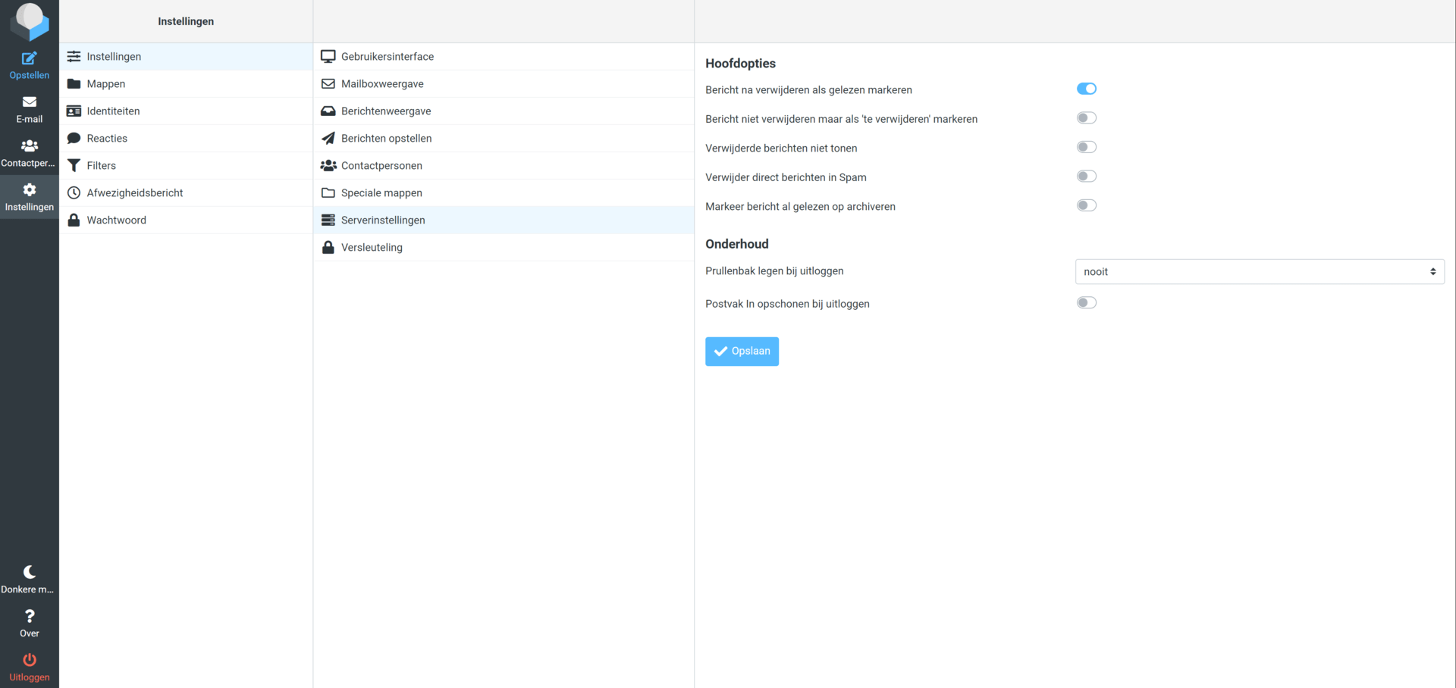Open Versleuteling preferences

[x=504, y=248]
